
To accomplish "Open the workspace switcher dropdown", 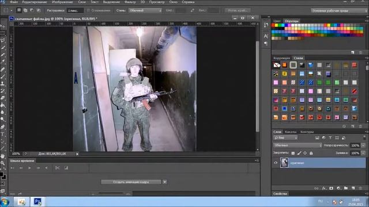I will point(338,10).
